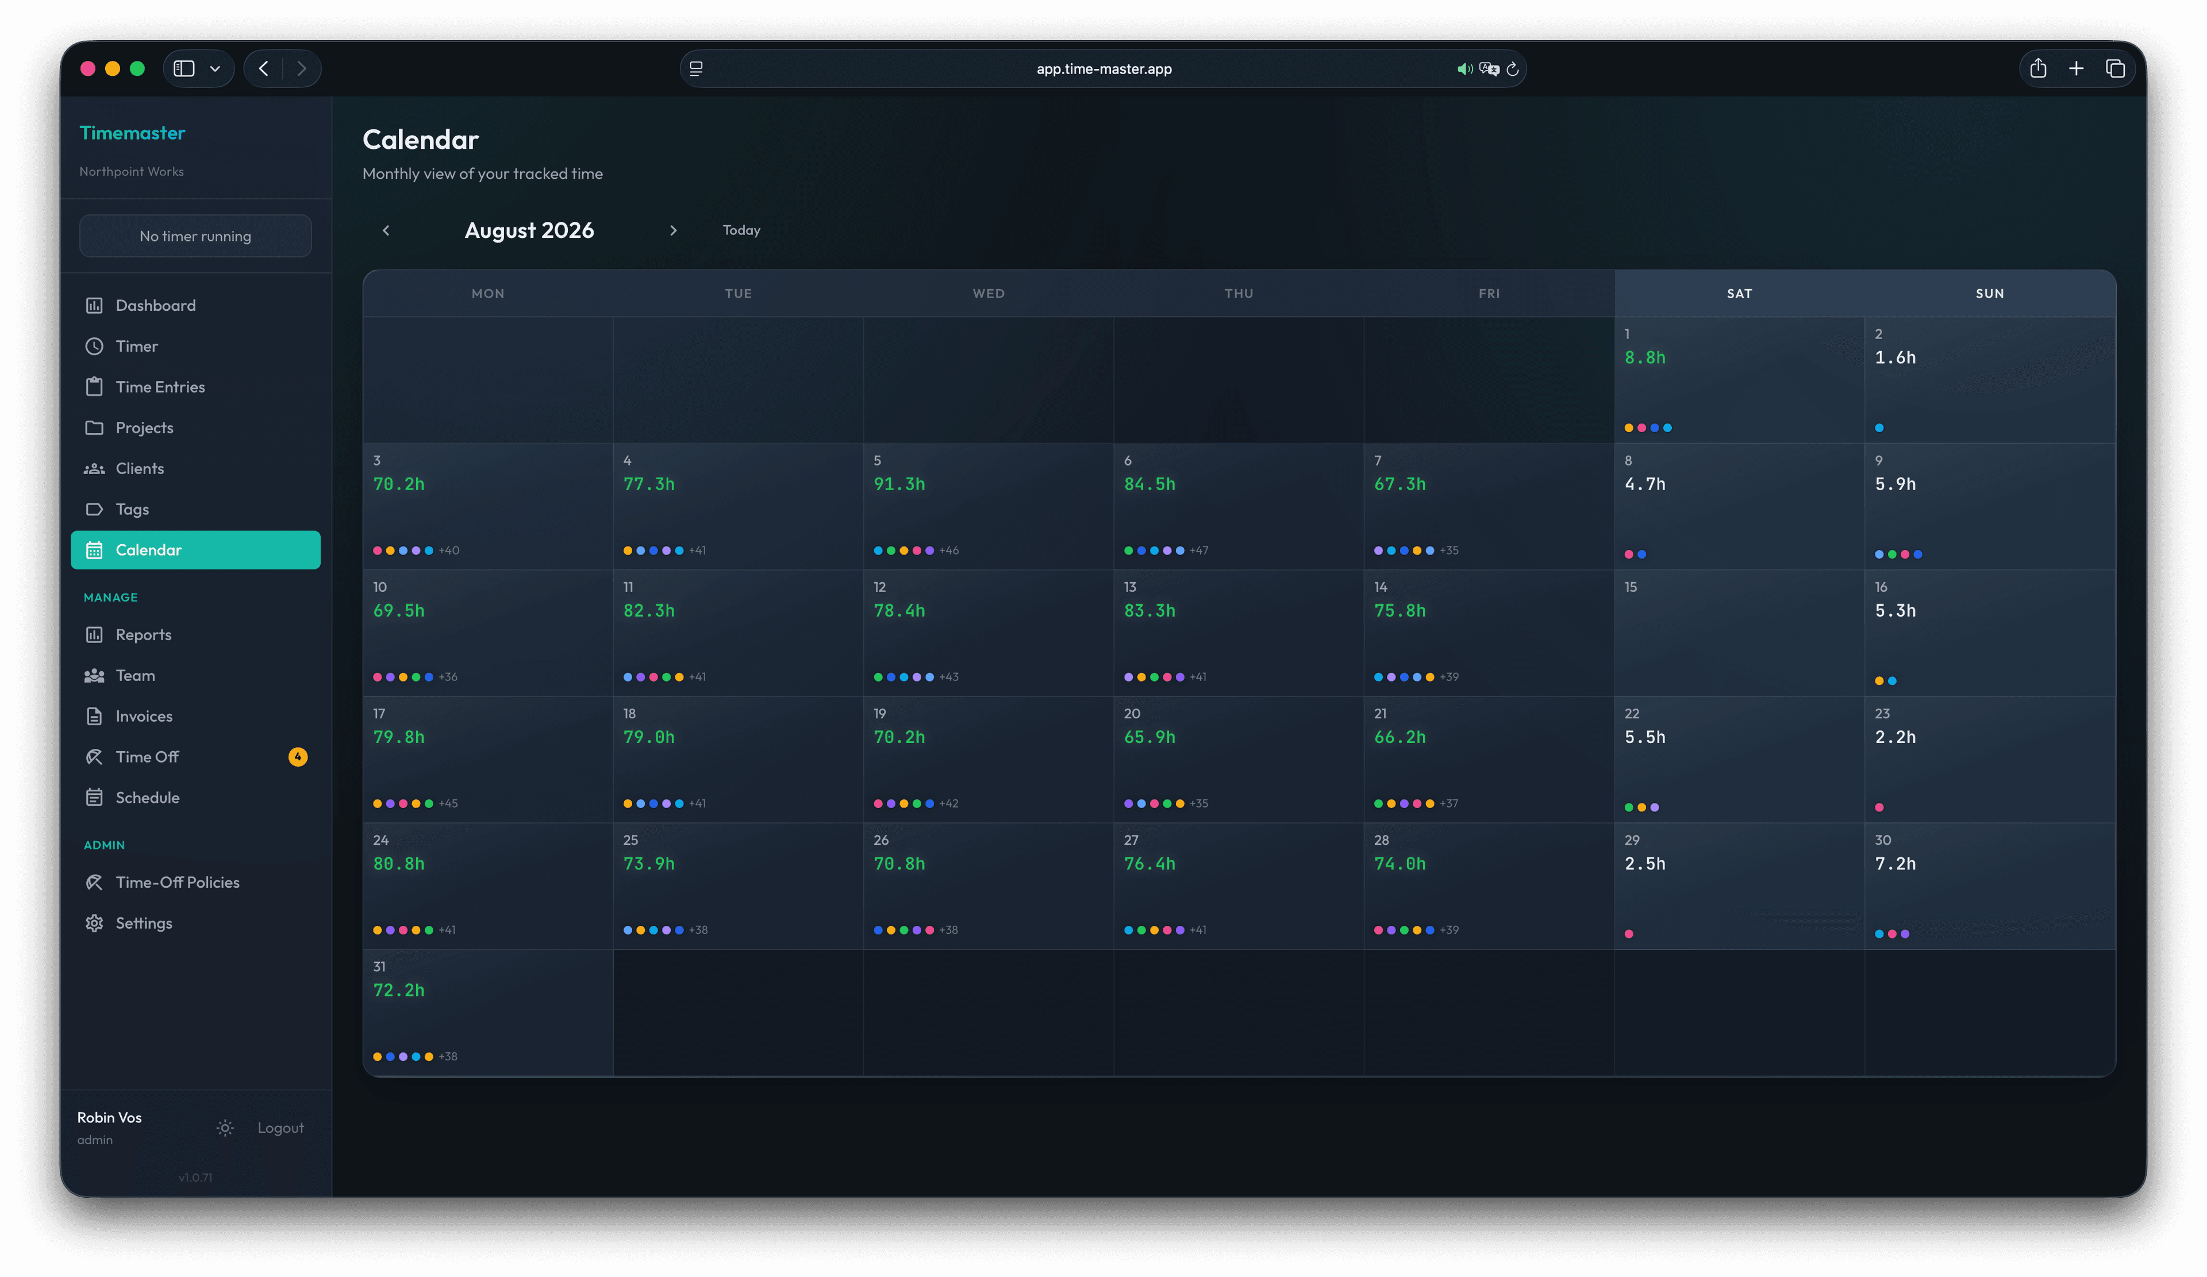Click the Timemaster logo link
Screen dimensions: 2207x1277
click(132, 133)
